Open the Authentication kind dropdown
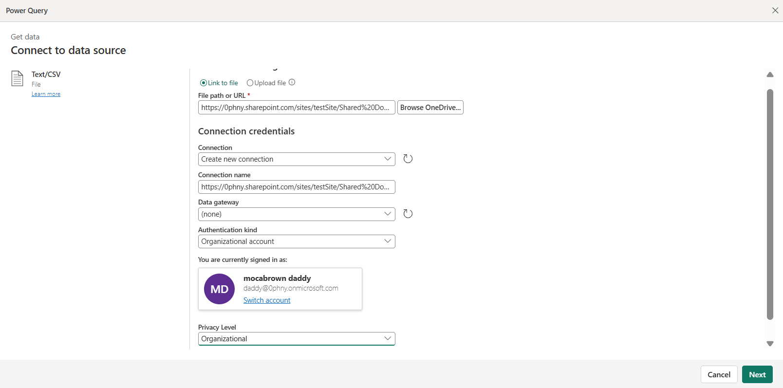The width and height of the screenshot is (783, 388). (297, 241)
